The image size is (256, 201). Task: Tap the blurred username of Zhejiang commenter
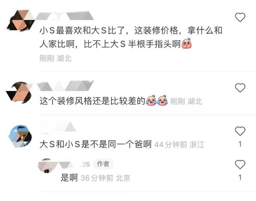pyautogui.click(x=58, y=127)
